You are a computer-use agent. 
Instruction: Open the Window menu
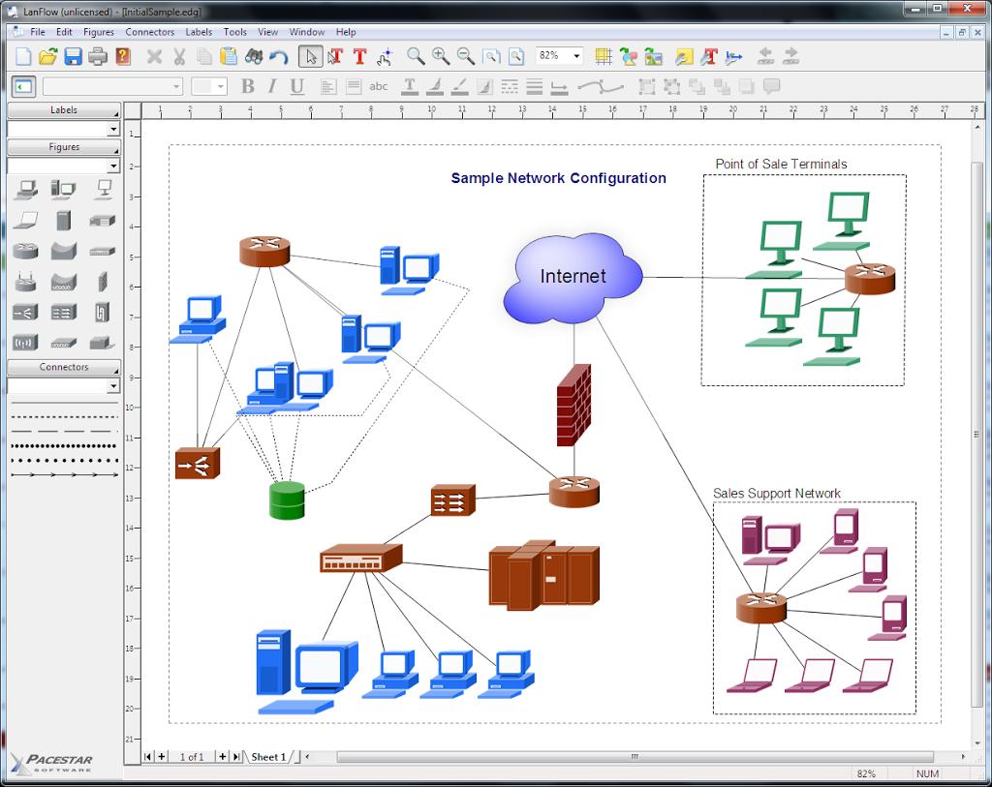tap(307, 32)
